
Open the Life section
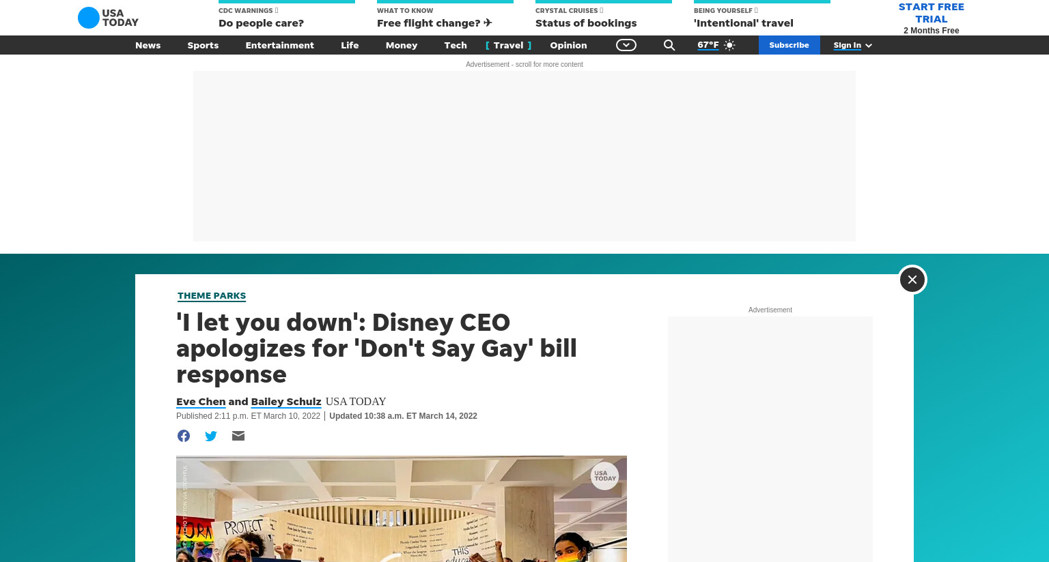pos(350,45)
